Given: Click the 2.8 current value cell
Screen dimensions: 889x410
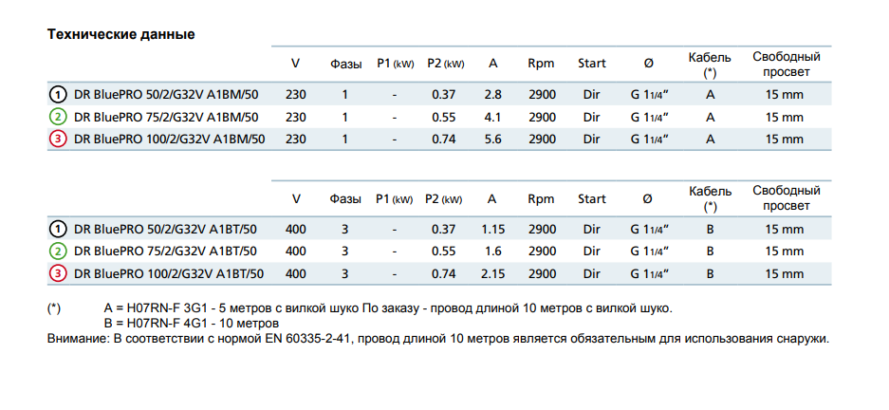Looking at the screenshot, I should 491,95.
